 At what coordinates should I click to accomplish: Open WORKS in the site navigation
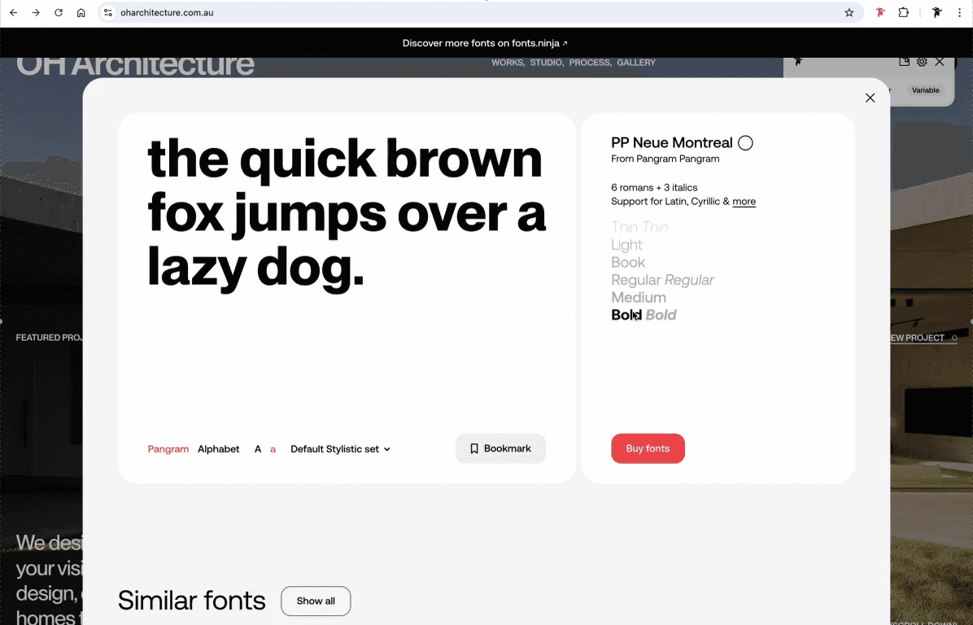pyautogui.click(x=508, y=63)
